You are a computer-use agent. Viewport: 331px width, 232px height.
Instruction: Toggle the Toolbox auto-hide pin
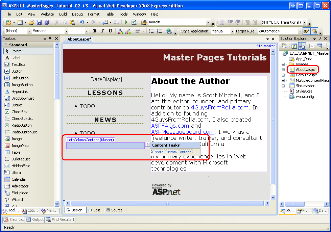[50, 38]
